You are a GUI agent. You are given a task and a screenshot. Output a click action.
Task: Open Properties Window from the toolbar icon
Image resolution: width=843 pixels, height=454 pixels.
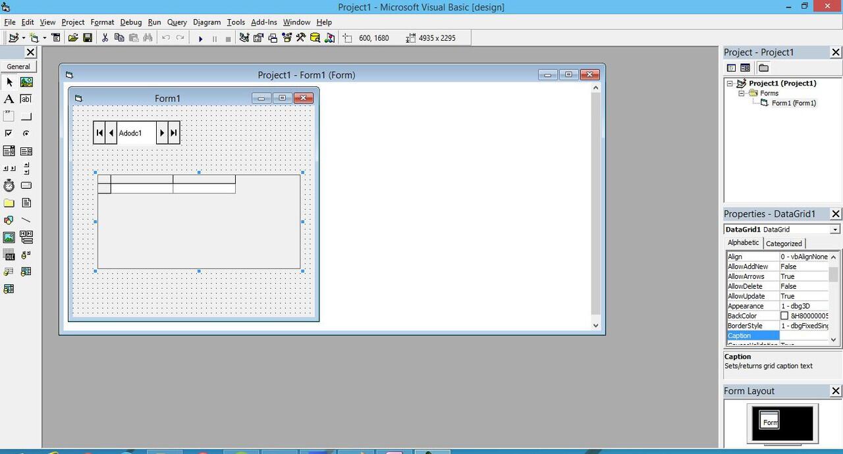tap(258, 38)
